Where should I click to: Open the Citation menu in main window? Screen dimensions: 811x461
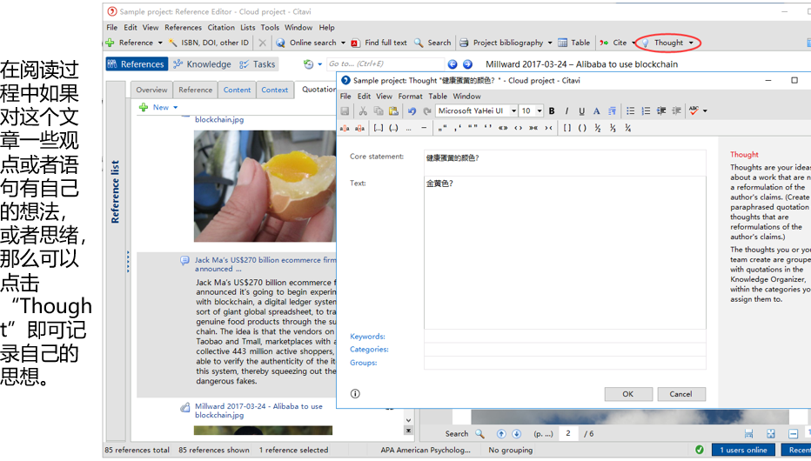[221, 27]
